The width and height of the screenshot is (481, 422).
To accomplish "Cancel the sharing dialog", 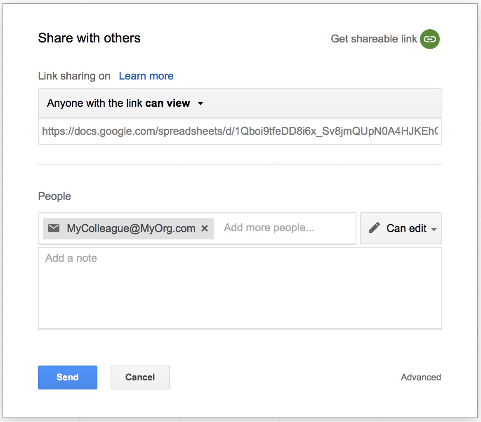I will (x=140, y=377).
